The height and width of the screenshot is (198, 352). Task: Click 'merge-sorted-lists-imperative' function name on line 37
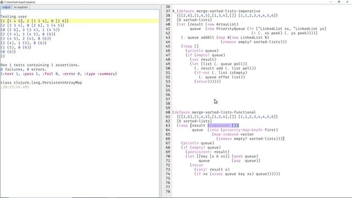pyautogui.click(x=228, y=11)
